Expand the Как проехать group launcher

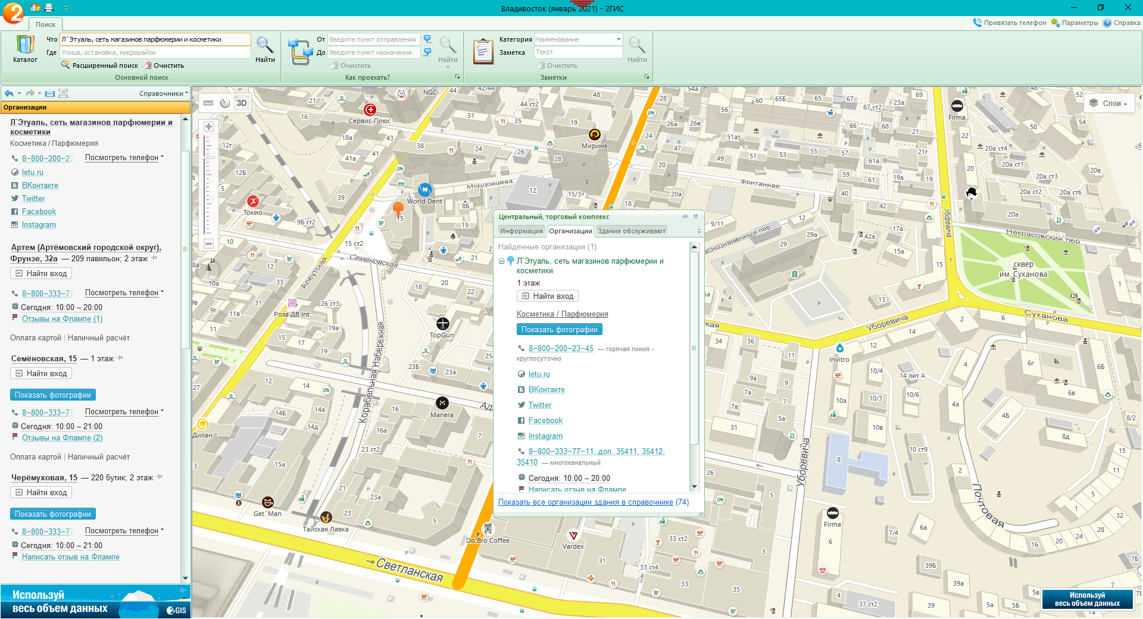tap(457, 77)
